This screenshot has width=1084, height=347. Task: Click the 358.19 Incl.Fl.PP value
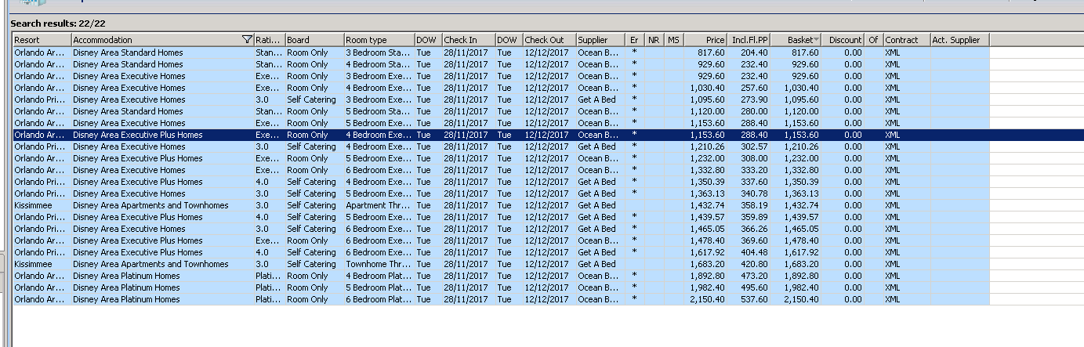(x=753, y=205)
